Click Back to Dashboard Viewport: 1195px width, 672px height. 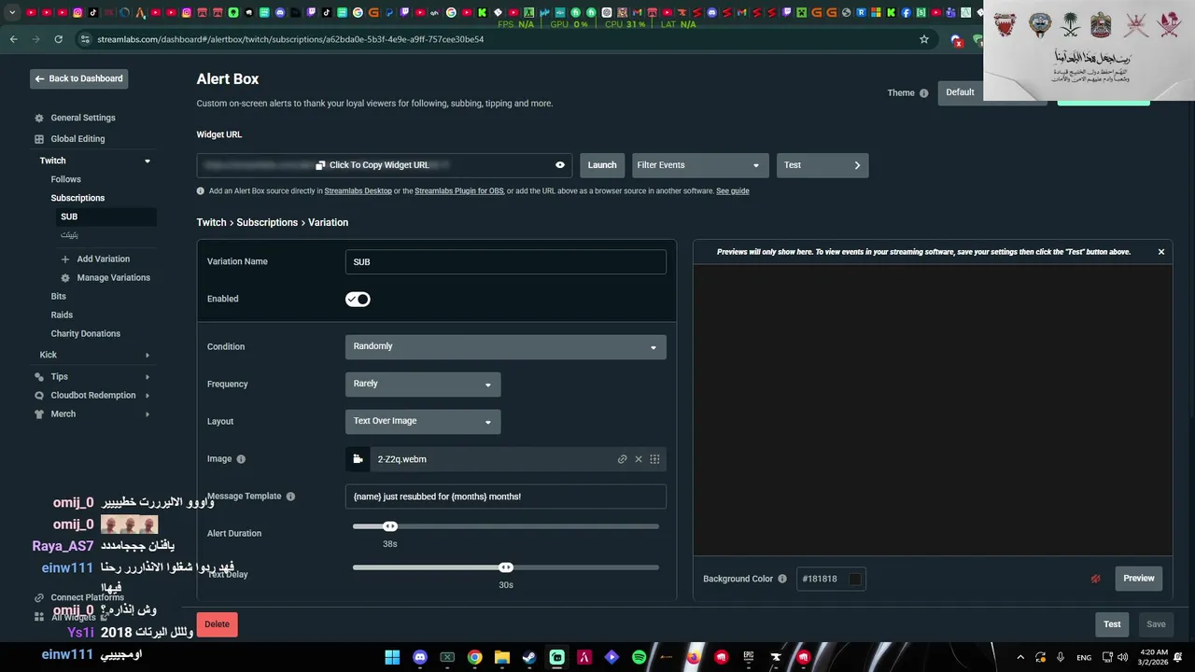(79, 78)
